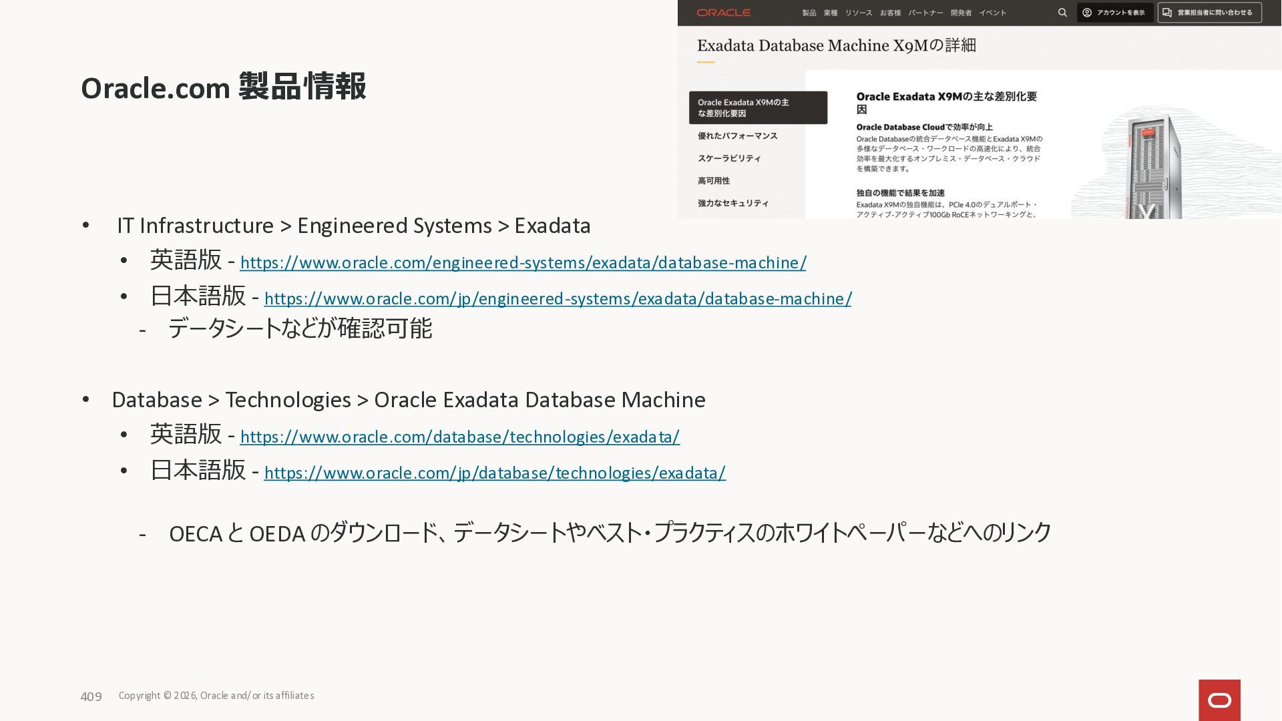Screen dimensions: 1282x721
Task: Click the chat icon beside 営業担当者に問い合わせる
Action: 1167,13
